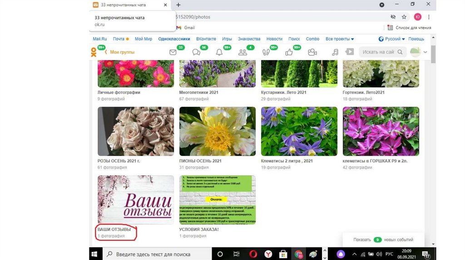Open the music note icon
The width and height of the screenshot is (465, 260).
click(335, 52)
